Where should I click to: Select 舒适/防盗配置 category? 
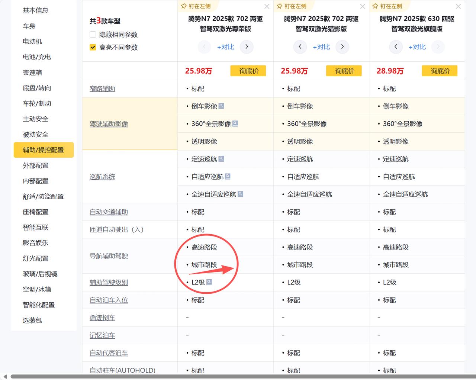tap(43, 196)
